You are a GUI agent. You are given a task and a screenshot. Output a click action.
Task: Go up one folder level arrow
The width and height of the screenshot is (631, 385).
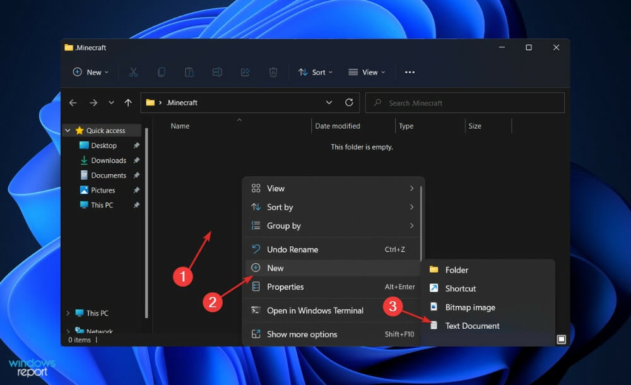pyautogui.click(x=128, y=103)
